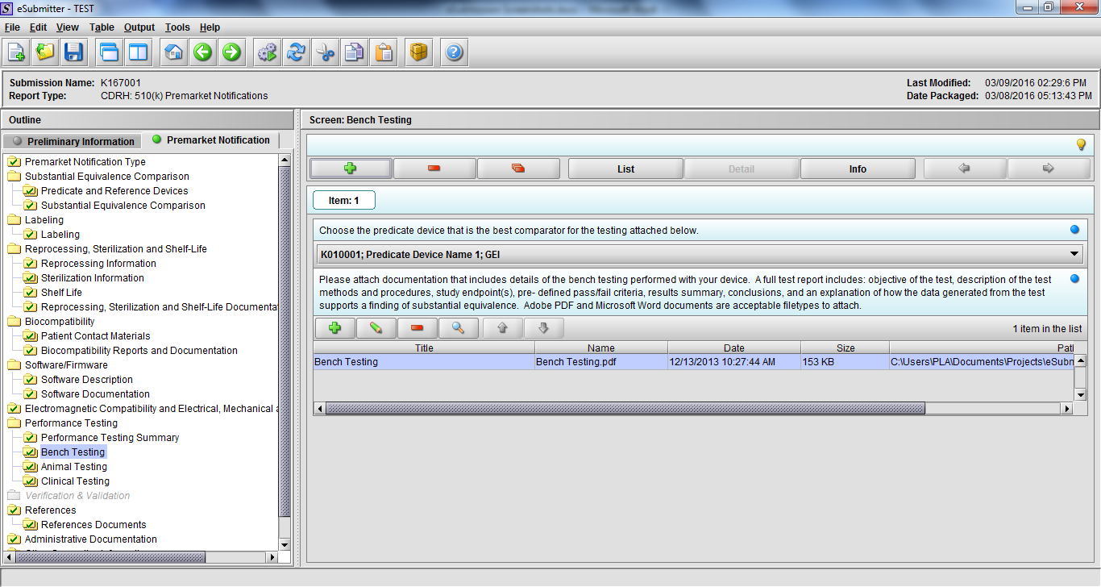Click the blue indicator beside predicate device question

1074,230
